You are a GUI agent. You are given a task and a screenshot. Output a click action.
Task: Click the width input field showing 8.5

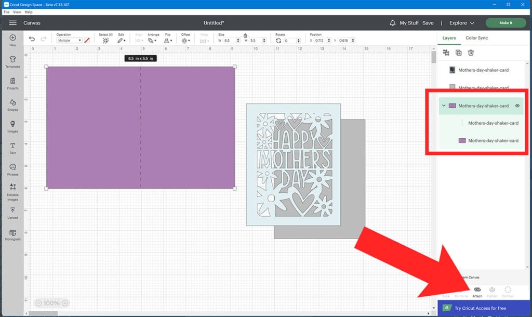pyautogui.click(x=229, y=41)
